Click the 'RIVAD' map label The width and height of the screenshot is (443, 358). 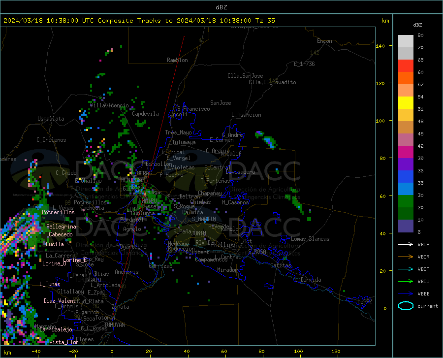click(203, 243)
